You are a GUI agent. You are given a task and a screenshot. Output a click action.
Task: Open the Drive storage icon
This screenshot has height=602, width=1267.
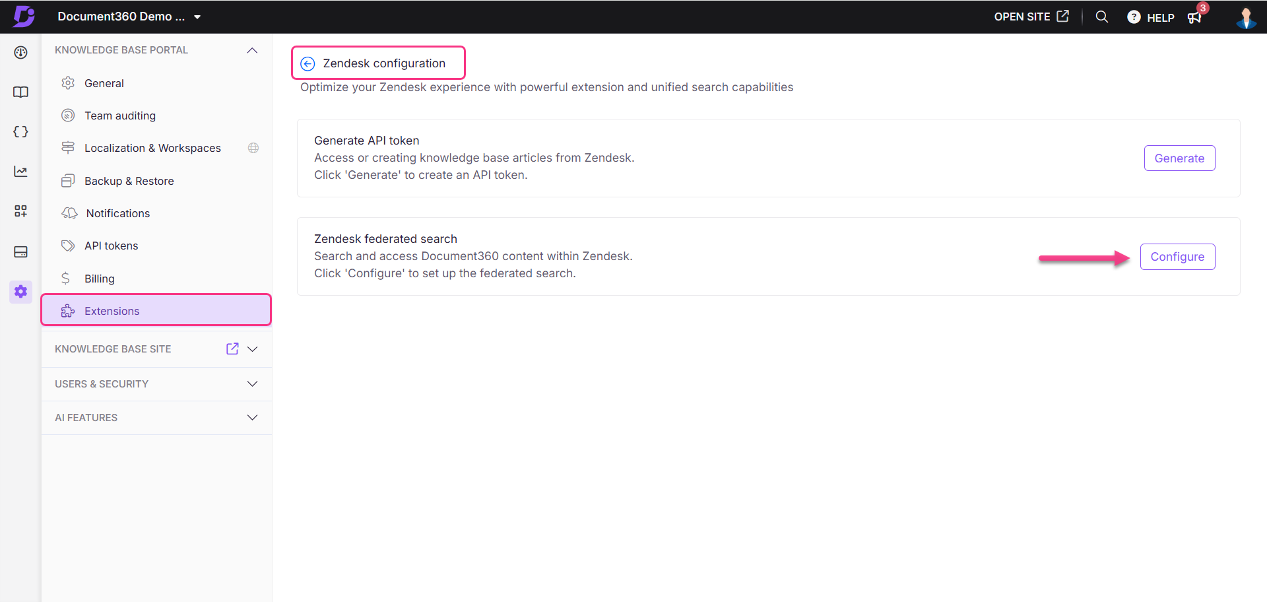pyautogui.click(x=20, y=251)
